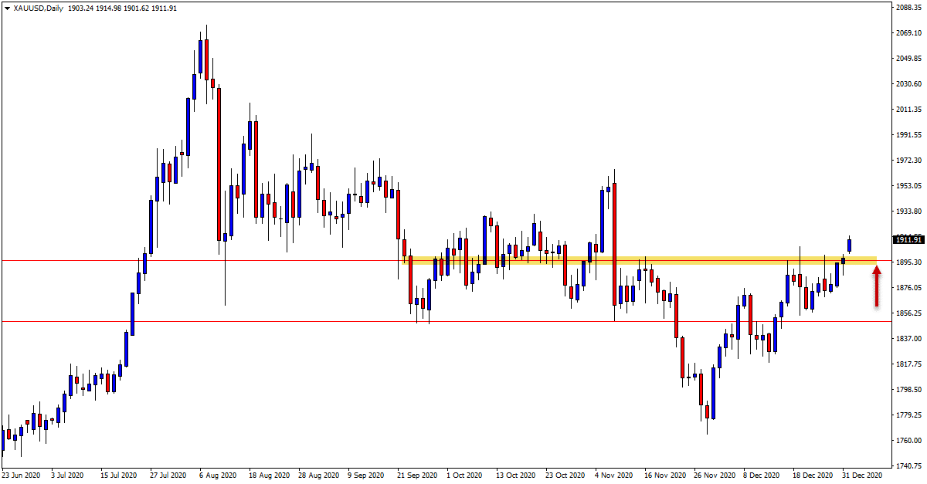The height and width of the screenshot is (484, 927).
Task: Click the 27 Jul 2020 date label
Action: click(169, 476)
